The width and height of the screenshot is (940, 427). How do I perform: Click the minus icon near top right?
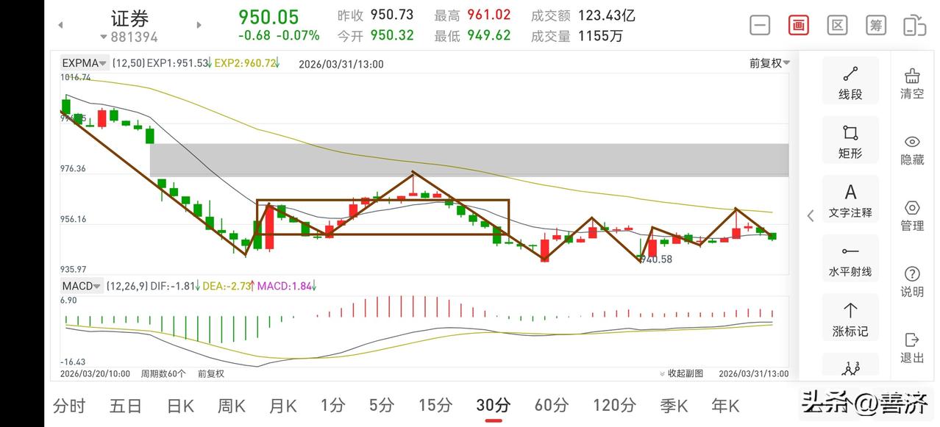tap(759, 24)
